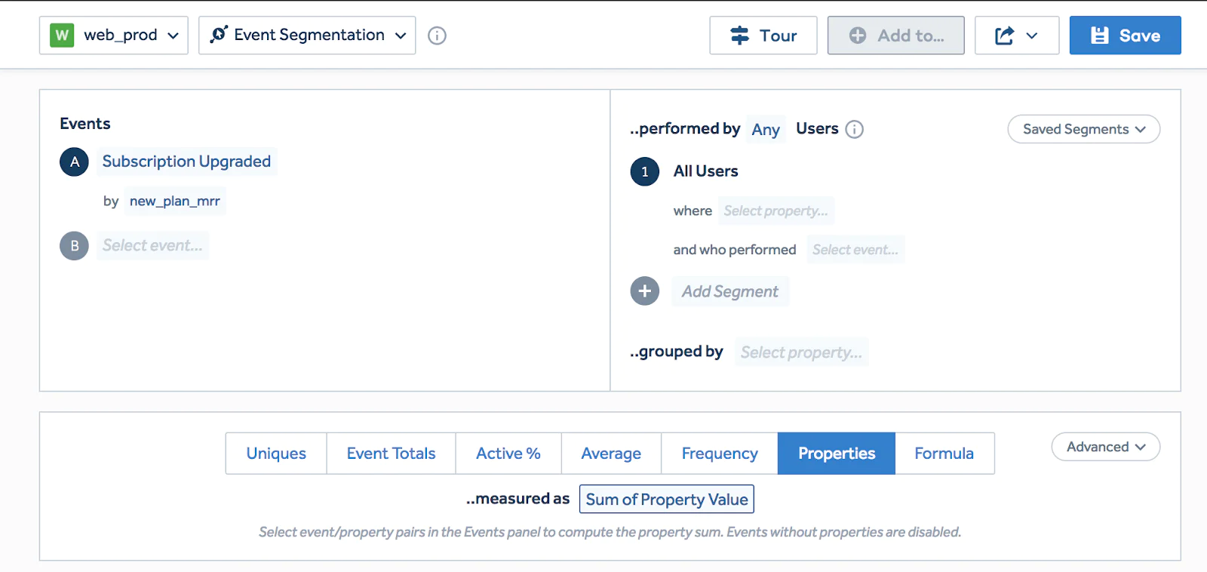Switch to the Event Totals tab
The height and width of the screenshot is (572, 1207).
391,454
